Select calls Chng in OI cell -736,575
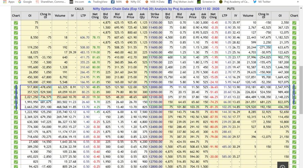Viewport: 303px width, 168px height. tap(46, 97)
